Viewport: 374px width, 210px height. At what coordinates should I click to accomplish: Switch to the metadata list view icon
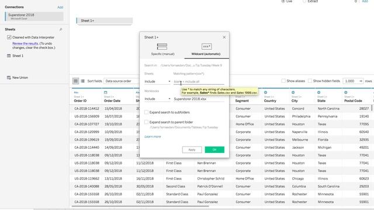[82, 81]
